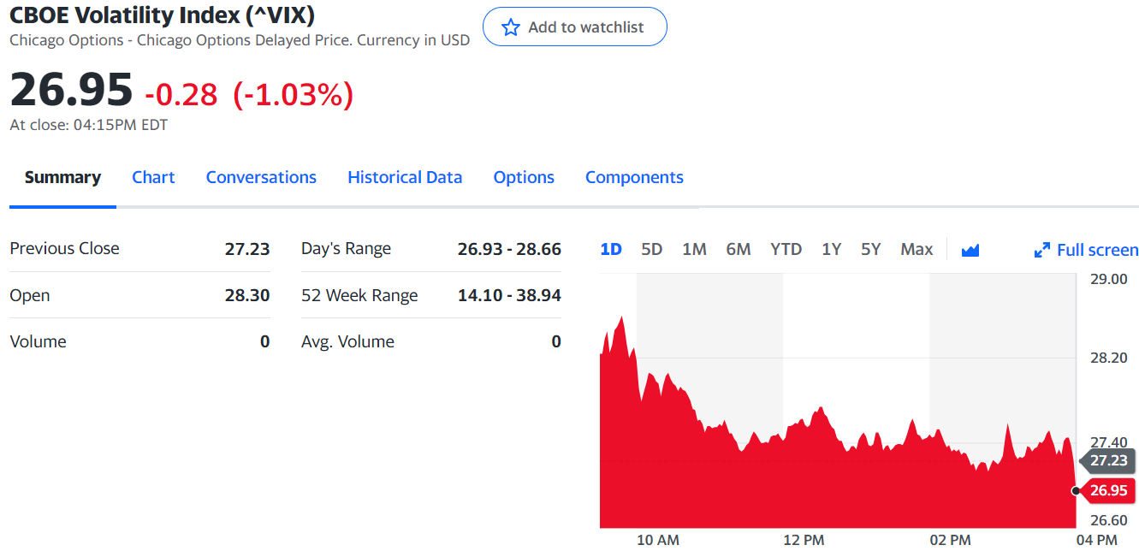Click the red 26.95 current price marker
The height and width of the screenshot is (551, 1139).
coord(1107,490)
